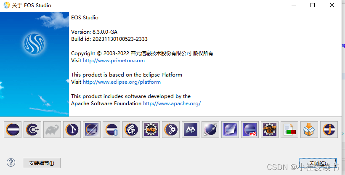Click the help question mark icon

click(x=11, y=163)
